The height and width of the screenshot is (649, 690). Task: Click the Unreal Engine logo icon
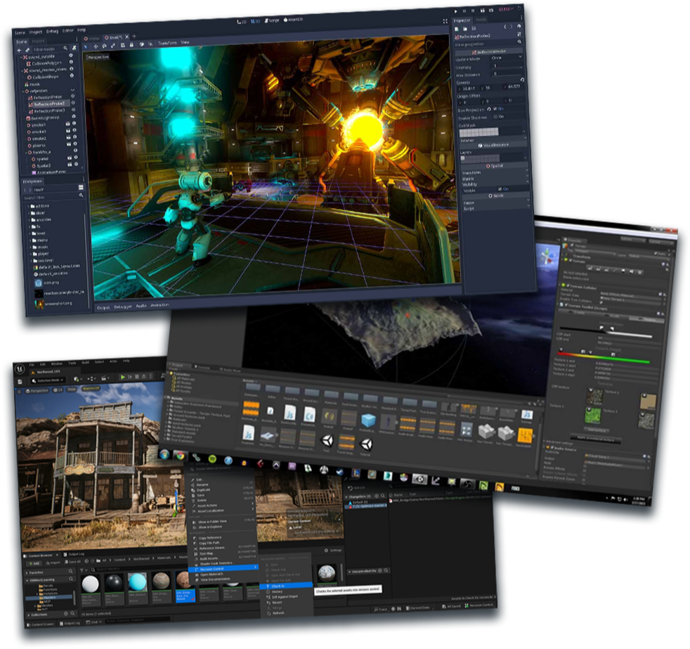20,368
